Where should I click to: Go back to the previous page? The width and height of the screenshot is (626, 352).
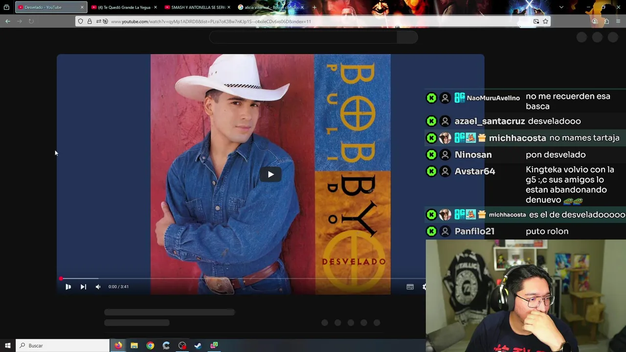click(8, 21)
